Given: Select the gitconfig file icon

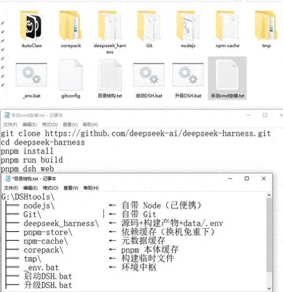Looking at the screenshot, I should pos(71,75).
